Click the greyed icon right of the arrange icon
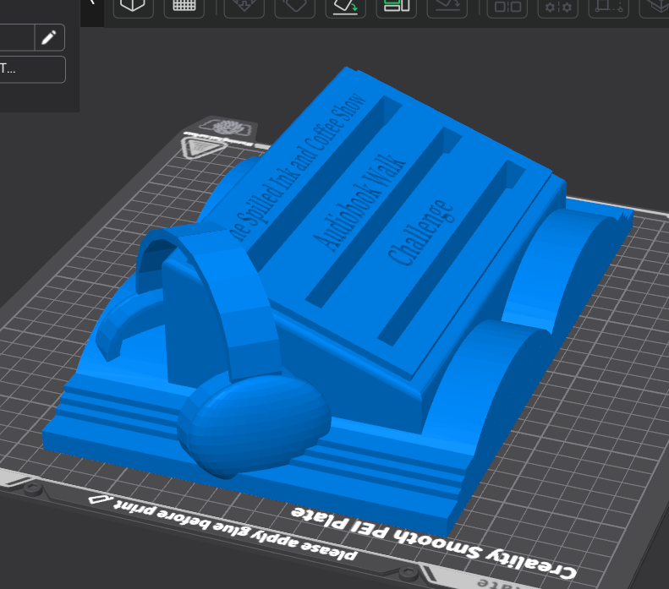 click(x=447, y=6)
